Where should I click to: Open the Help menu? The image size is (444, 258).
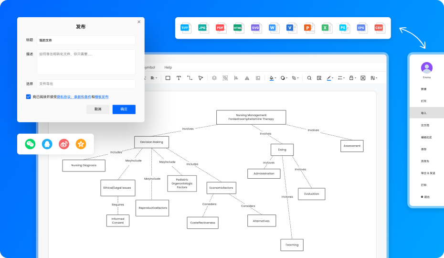(168, 67)
